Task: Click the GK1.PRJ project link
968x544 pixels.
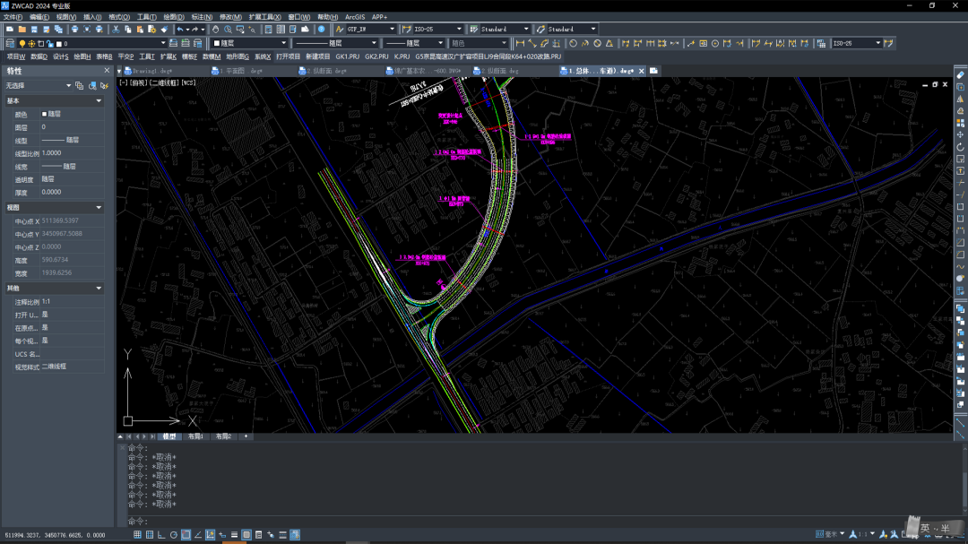Action: (348, 56)
